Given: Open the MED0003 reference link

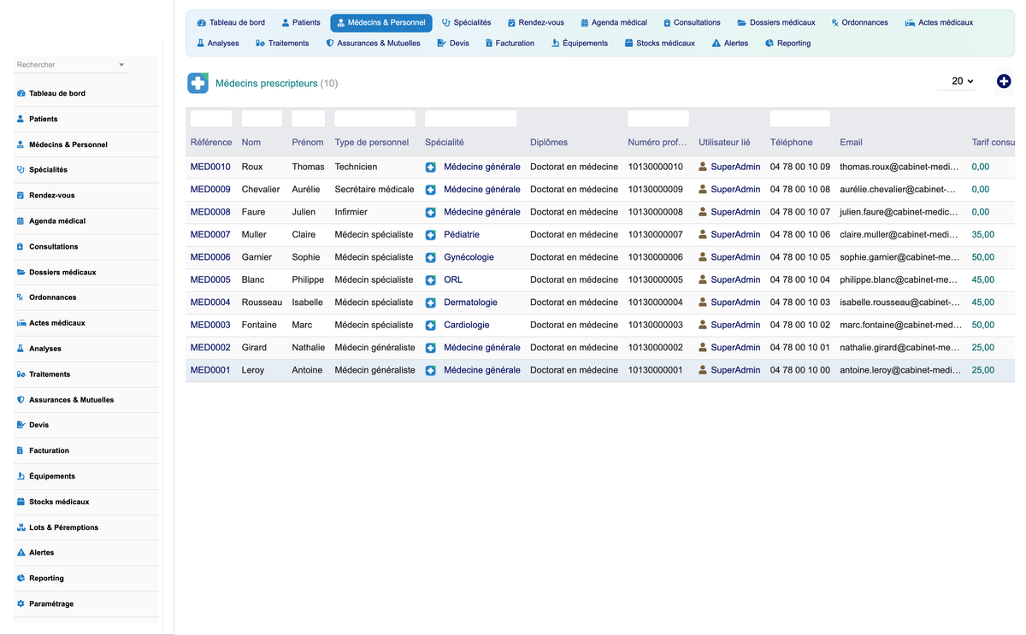Looking at the screenshot, I should tap(210, 325).
